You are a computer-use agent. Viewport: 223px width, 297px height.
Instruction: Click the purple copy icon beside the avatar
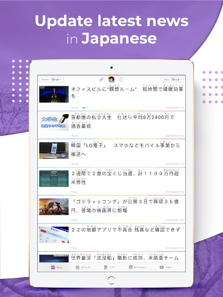click(121, 79)
